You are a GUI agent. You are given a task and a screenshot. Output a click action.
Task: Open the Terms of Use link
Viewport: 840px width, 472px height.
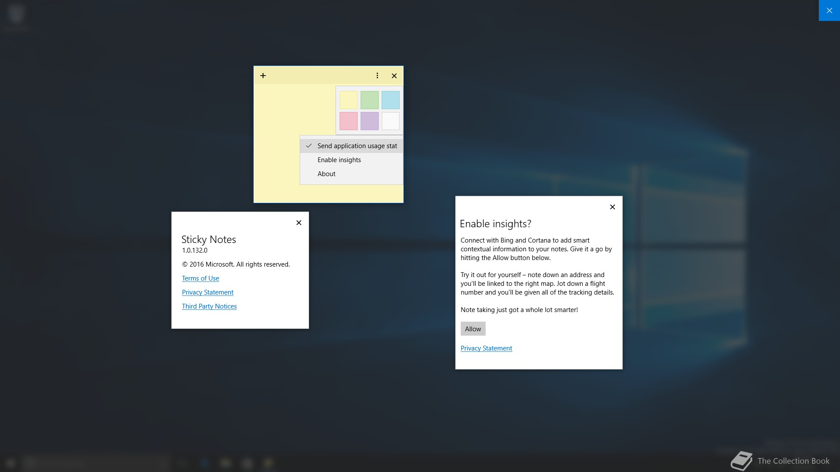coord(200,278)
